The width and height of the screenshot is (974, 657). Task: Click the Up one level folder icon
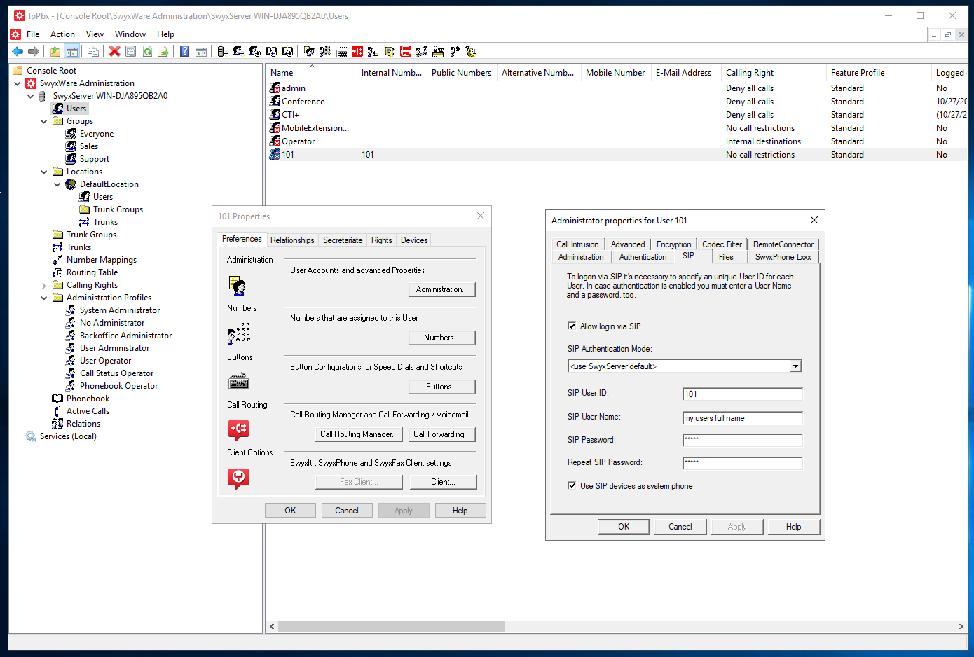55,51
